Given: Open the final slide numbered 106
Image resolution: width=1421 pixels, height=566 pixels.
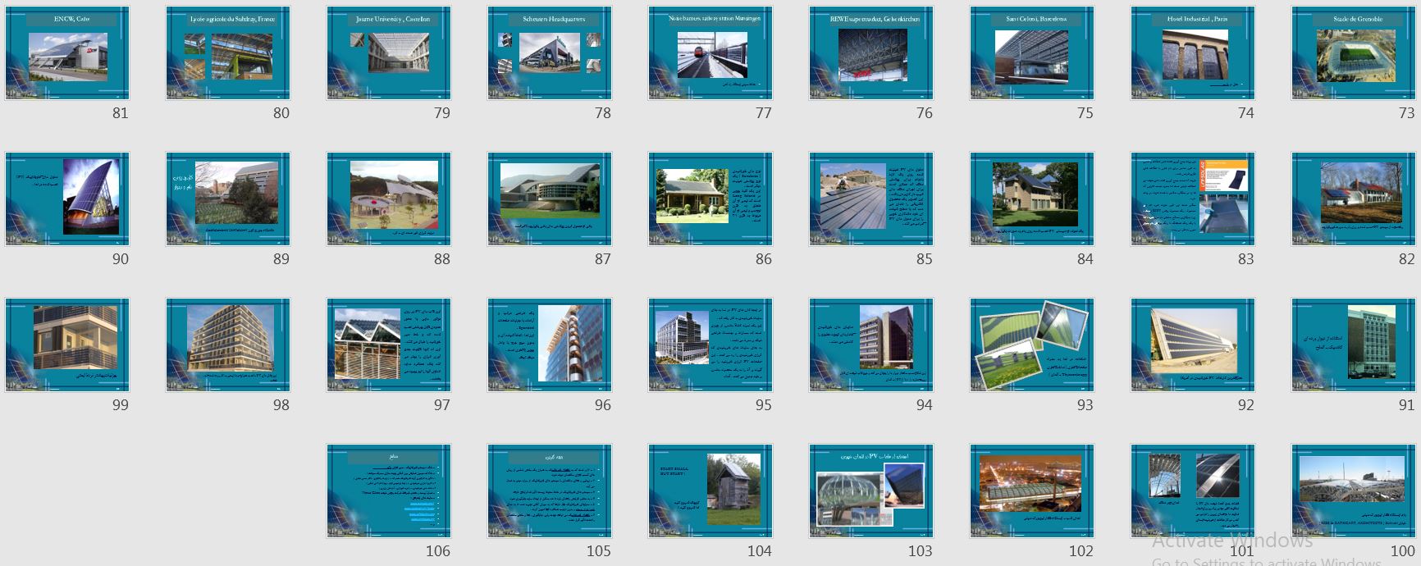Looking at the screenshot, I should (x=389, y=491).
